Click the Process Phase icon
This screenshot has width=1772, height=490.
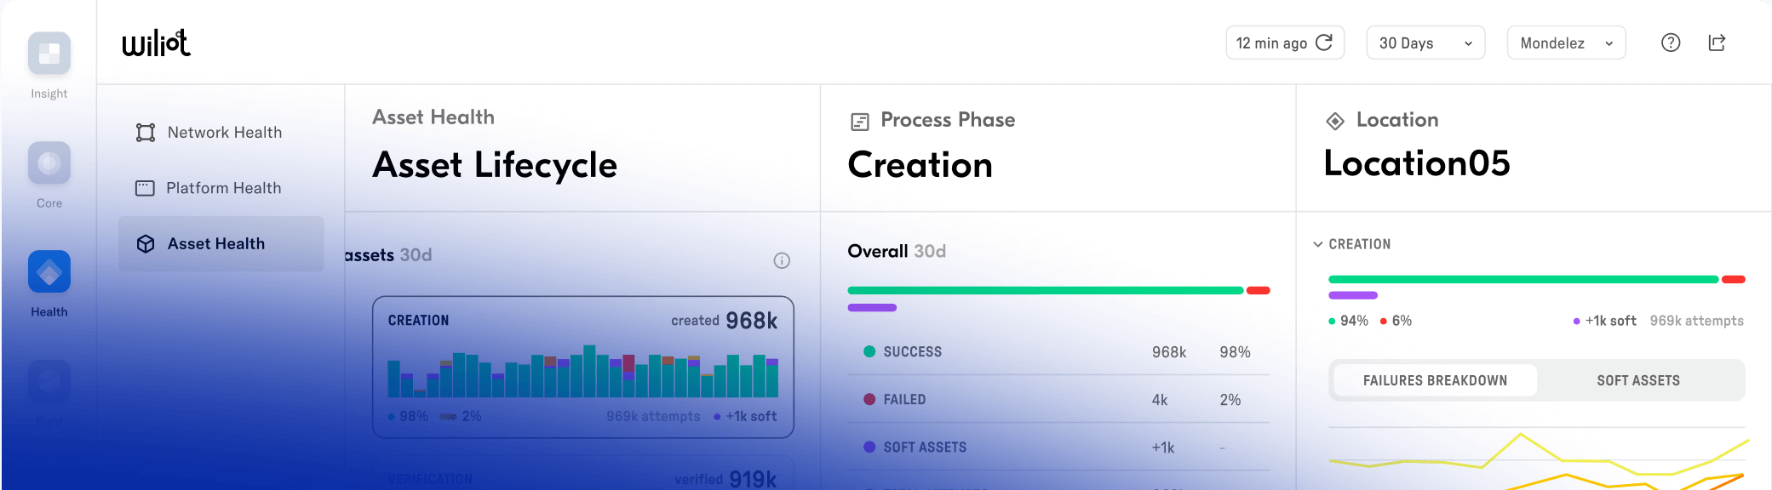[860, 122]
